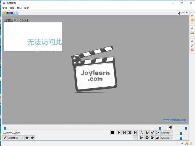Restore the view above the subtitle icon
The width and height of the screenshot is (195, 146).
192,29
